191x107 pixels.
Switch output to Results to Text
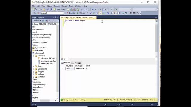112,13
